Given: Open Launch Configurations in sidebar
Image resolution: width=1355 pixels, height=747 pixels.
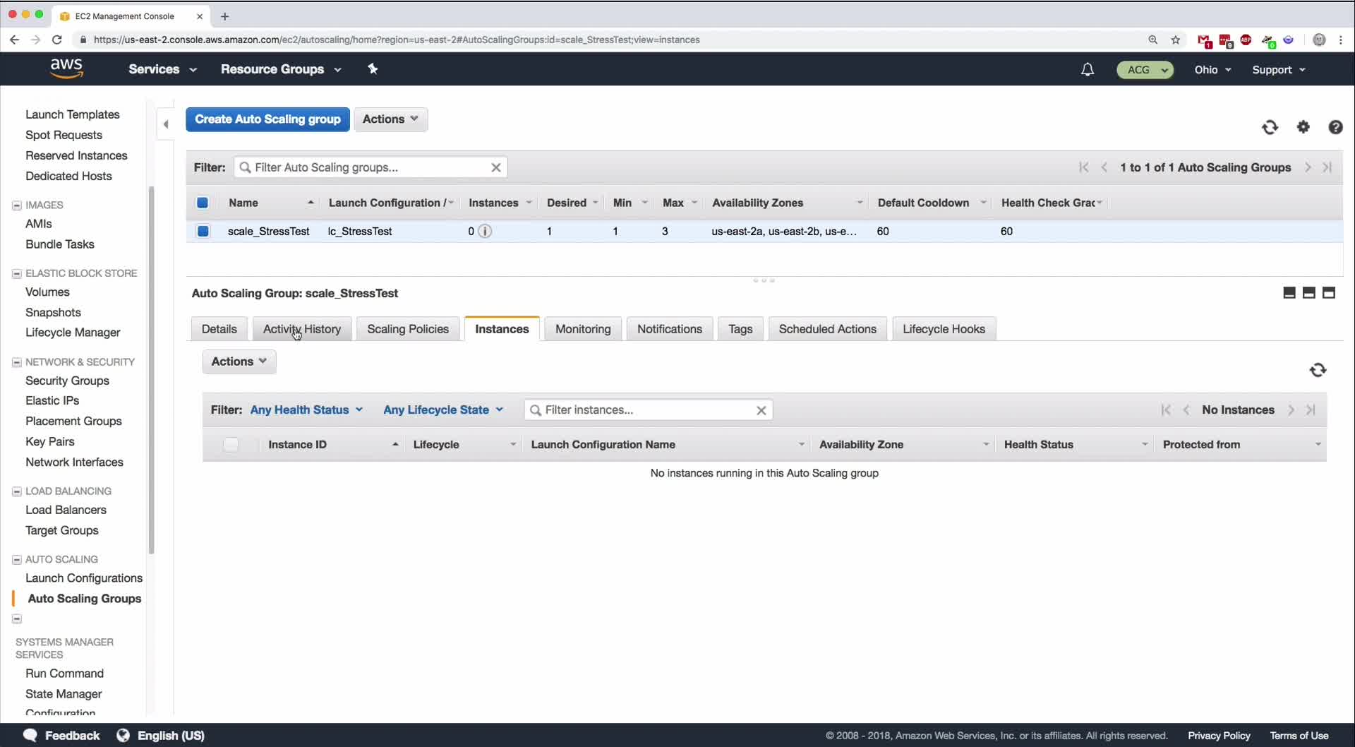Looking at the screenshot, I should [x=84, y=578].
